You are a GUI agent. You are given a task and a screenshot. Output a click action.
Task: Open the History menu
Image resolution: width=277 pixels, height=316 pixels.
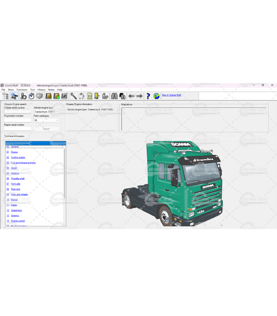[41, 90]
